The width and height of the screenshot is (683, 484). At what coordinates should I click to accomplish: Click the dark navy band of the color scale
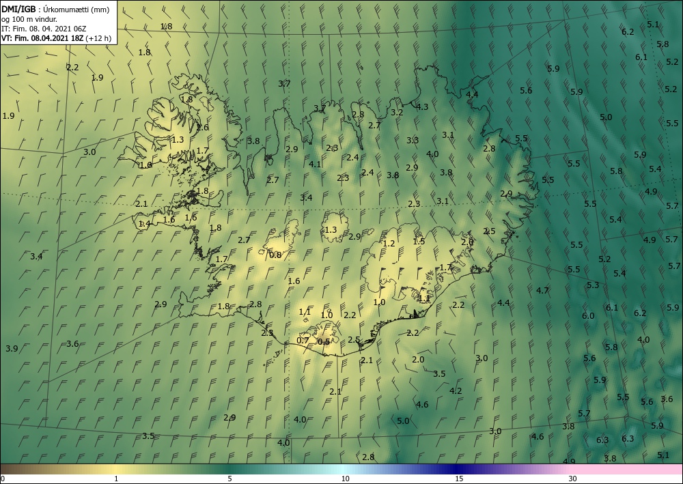click(x=458, y=469)
